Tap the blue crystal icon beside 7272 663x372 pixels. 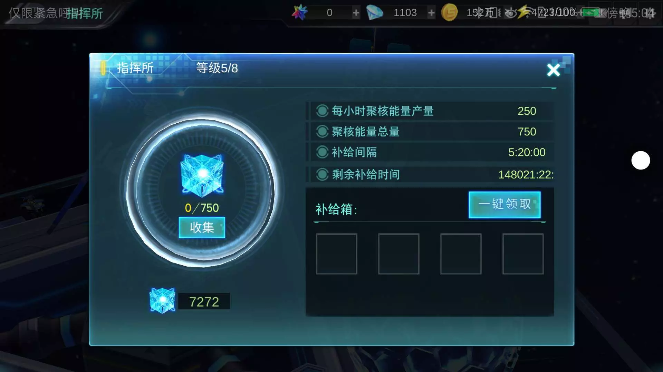pos(162,301)
